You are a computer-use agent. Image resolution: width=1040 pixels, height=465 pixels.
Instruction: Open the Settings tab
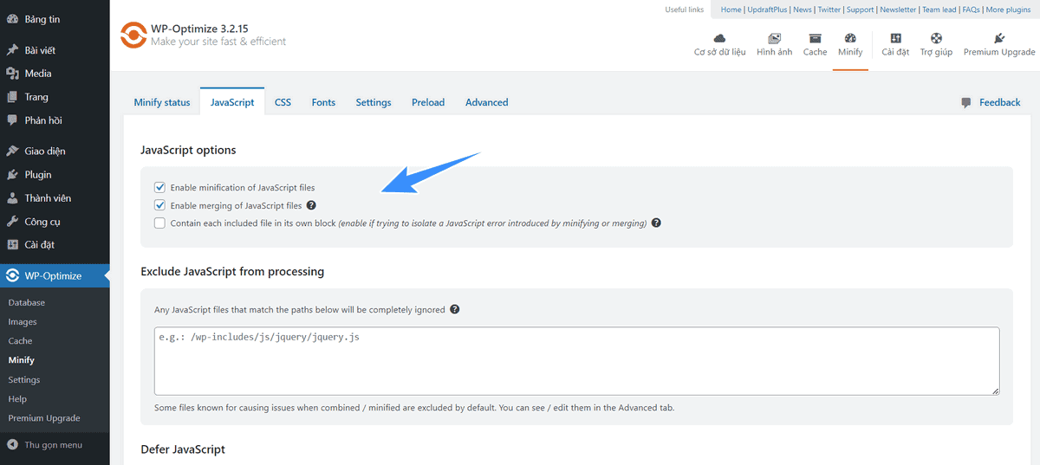(x=374, y=102)
